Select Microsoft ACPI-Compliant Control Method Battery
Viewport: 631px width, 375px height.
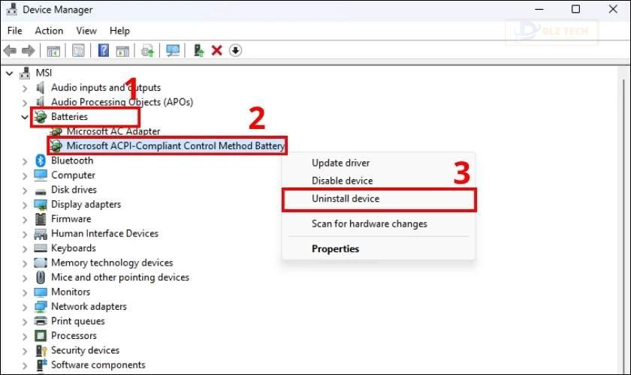(176, 145)
